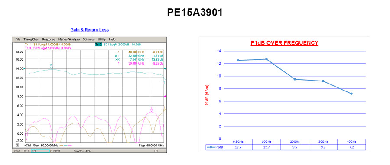Click the 30GHz data point on chart
Screen dimensions: 390x165
click(x=323, y=81)
